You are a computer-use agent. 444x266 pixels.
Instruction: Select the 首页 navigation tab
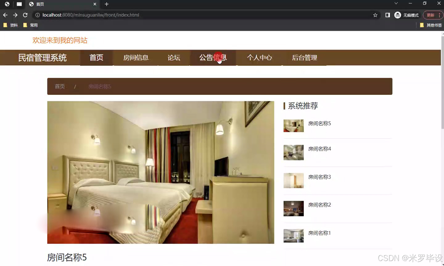pyautogui.click(x=96, y=58)
